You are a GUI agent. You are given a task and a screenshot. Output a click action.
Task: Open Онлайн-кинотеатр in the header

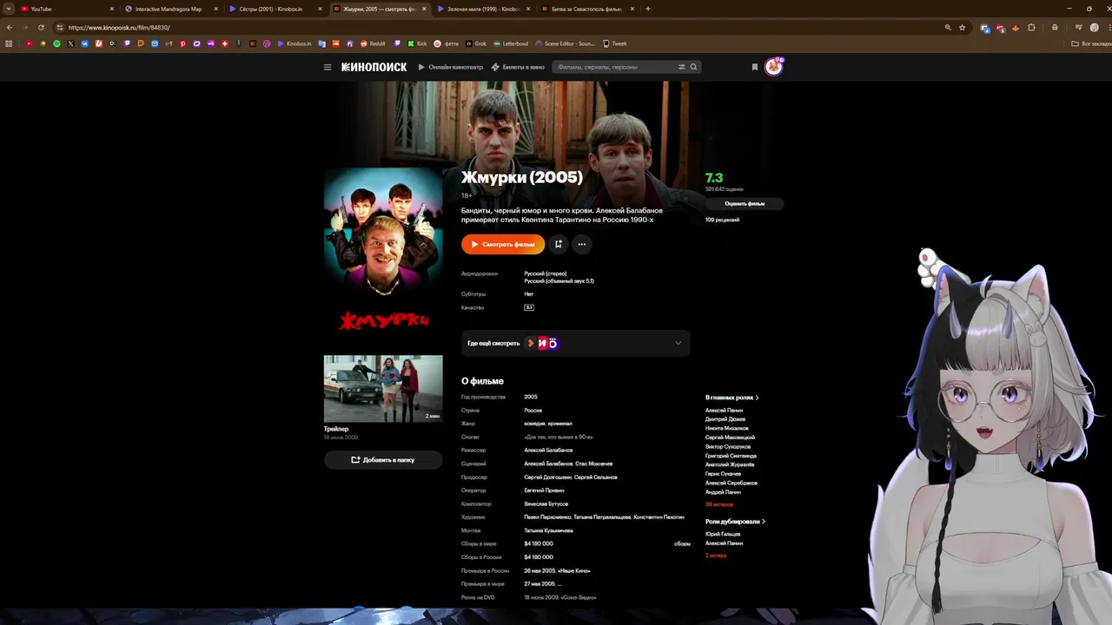[450, 67]
